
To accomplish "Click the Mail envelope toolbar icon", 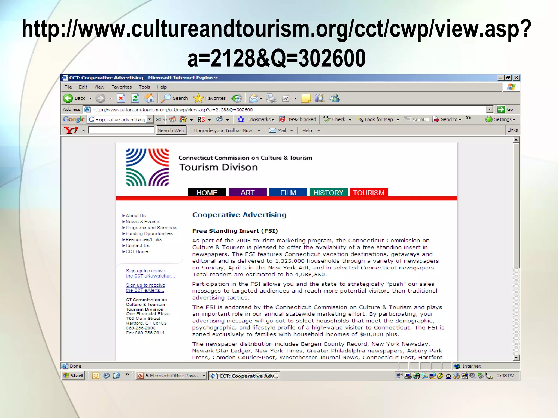I will click(254, 98).
